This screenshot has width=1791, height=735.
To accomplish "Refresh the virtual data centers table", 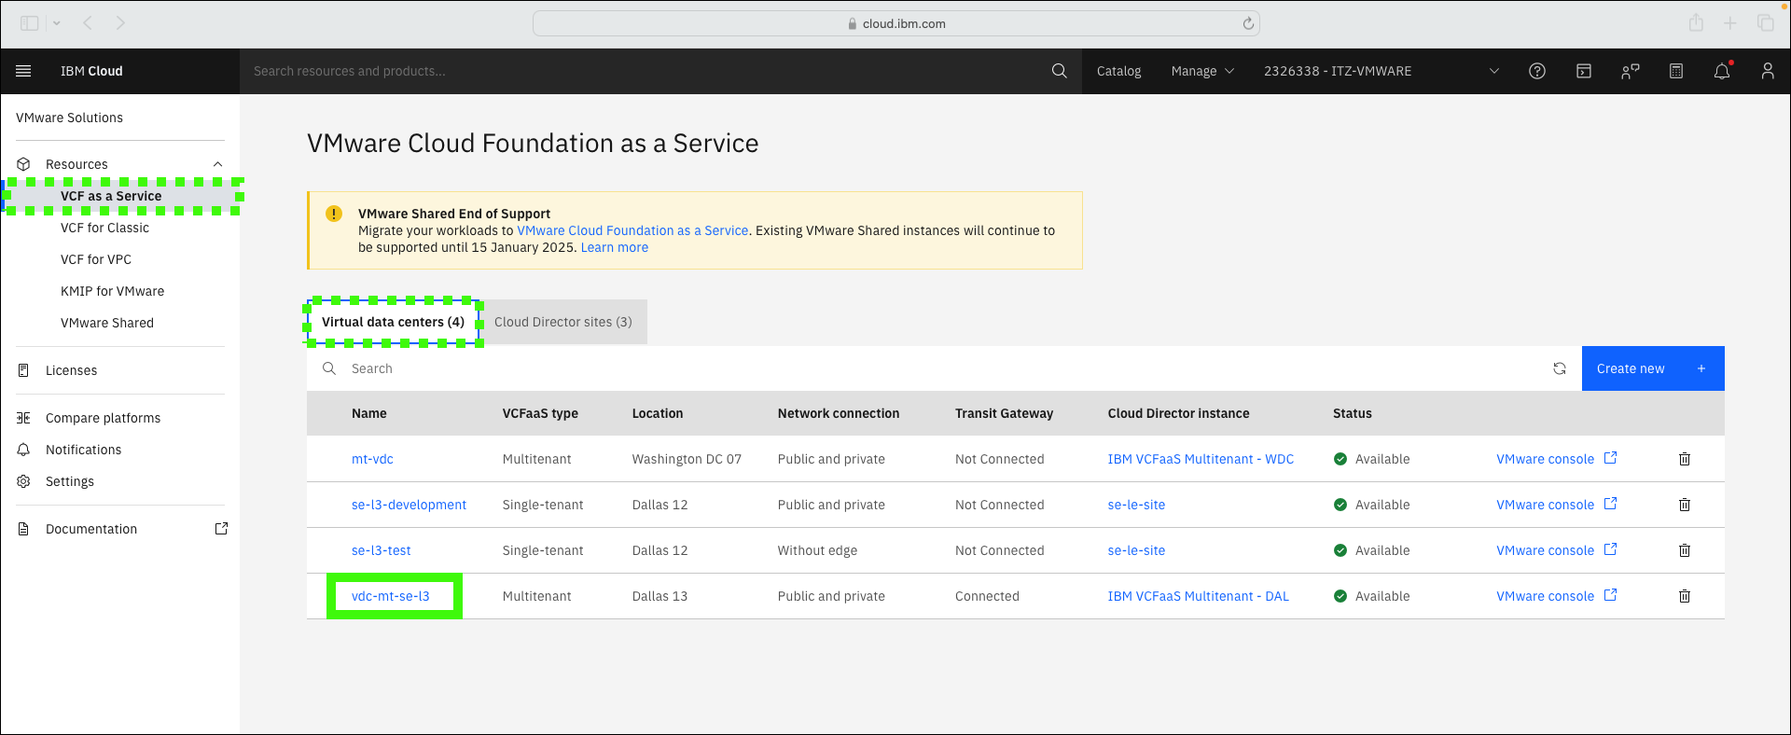I will [x=1560, y=368].
